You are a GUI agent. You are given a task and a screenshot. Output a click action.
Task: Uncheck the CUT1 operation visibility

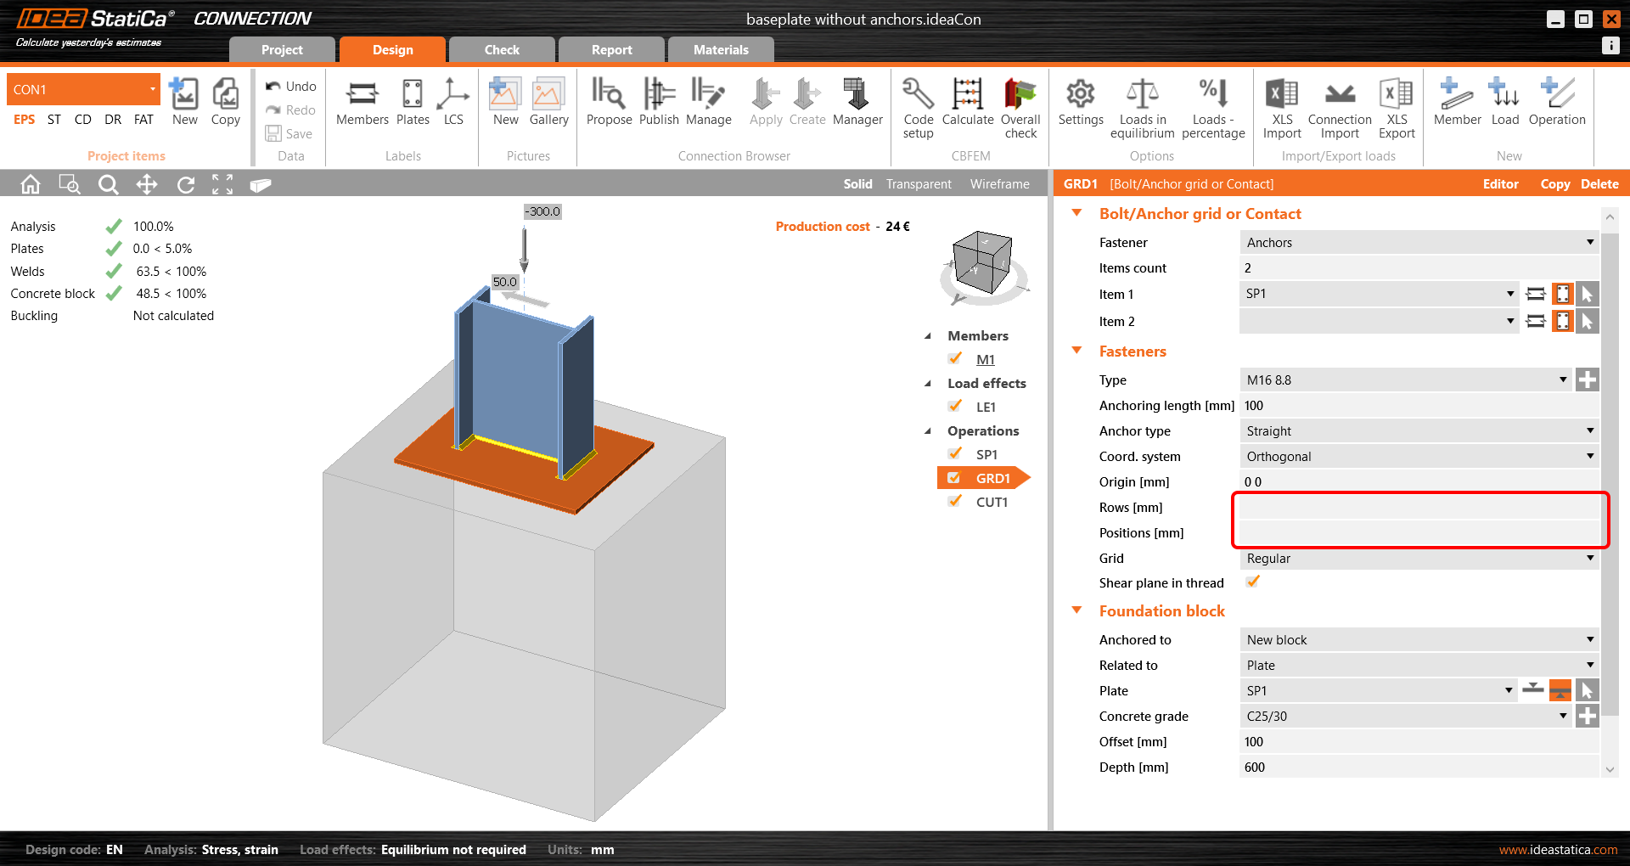point(955,502)
